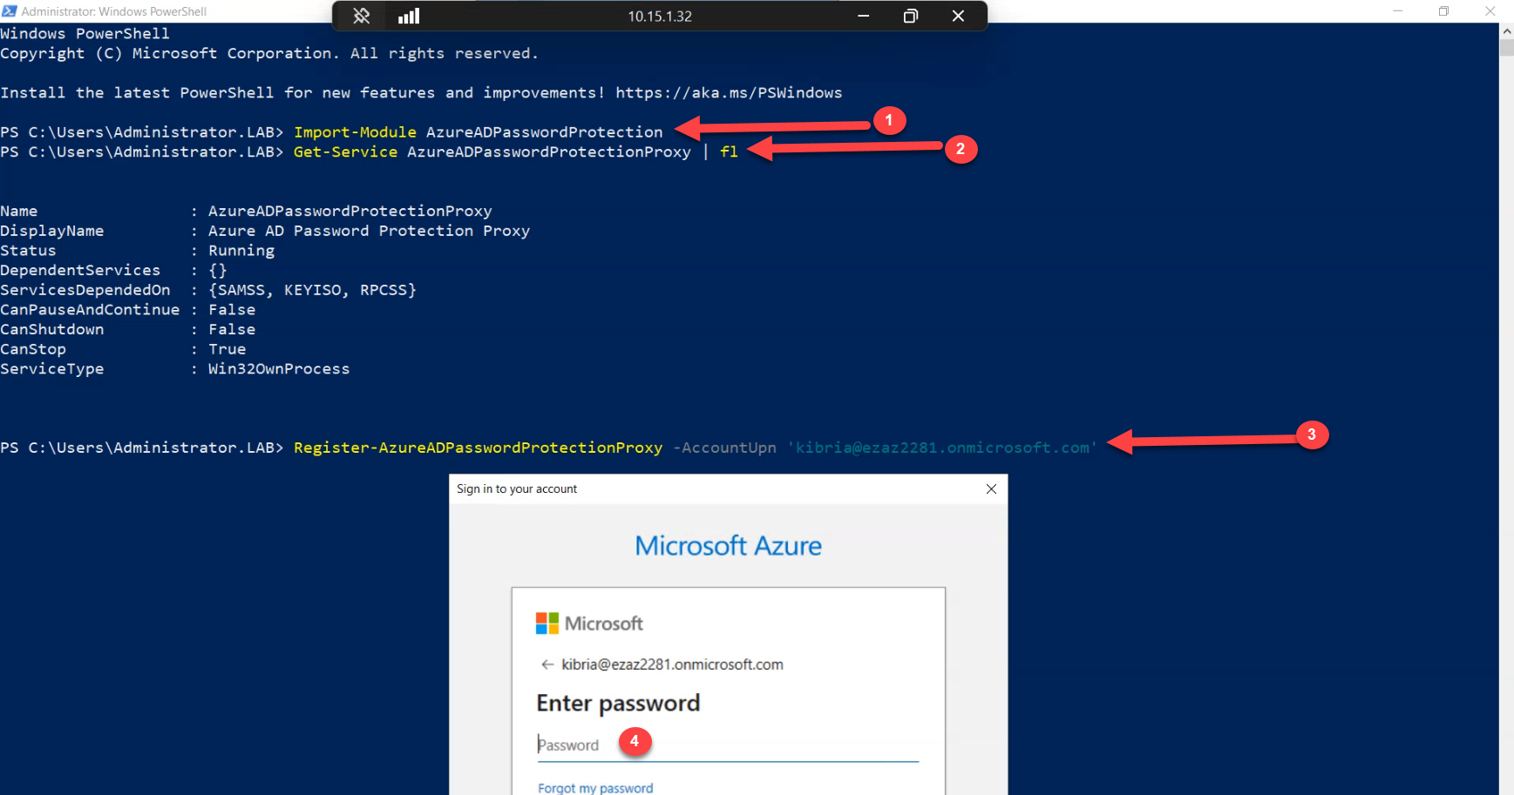The image size is (1514, 795).
Task: Click the https://aka.ms/PSWindows URL text
Action: click(729, 92)
